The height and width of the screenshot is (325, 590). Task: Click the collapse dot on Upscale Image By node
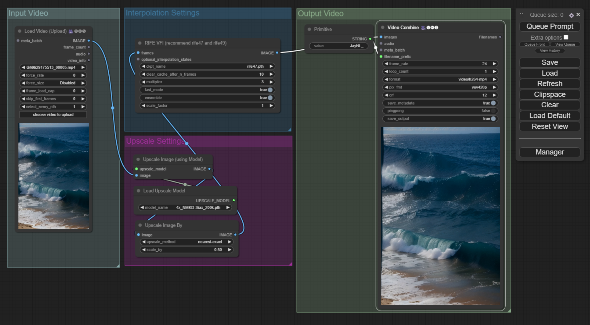[x=140, y=225]
